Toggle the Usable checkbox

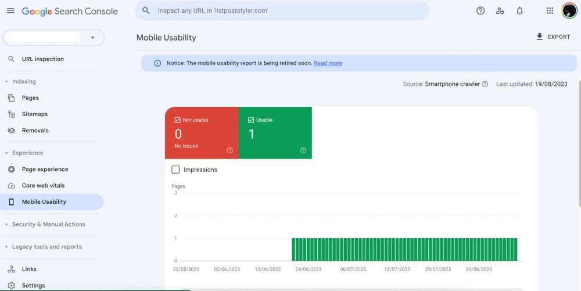click(x=251, y=120)
